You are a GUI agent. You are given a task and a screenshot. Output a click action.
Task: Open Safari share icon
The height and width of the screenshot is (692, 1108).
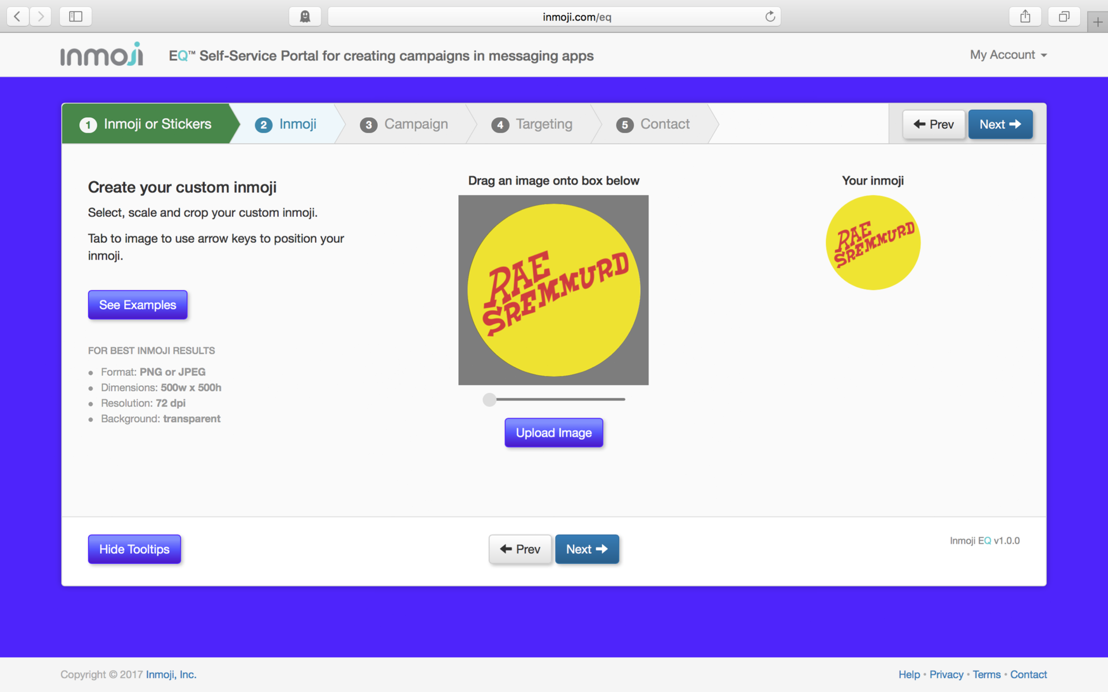click(x=1025, y=17)
